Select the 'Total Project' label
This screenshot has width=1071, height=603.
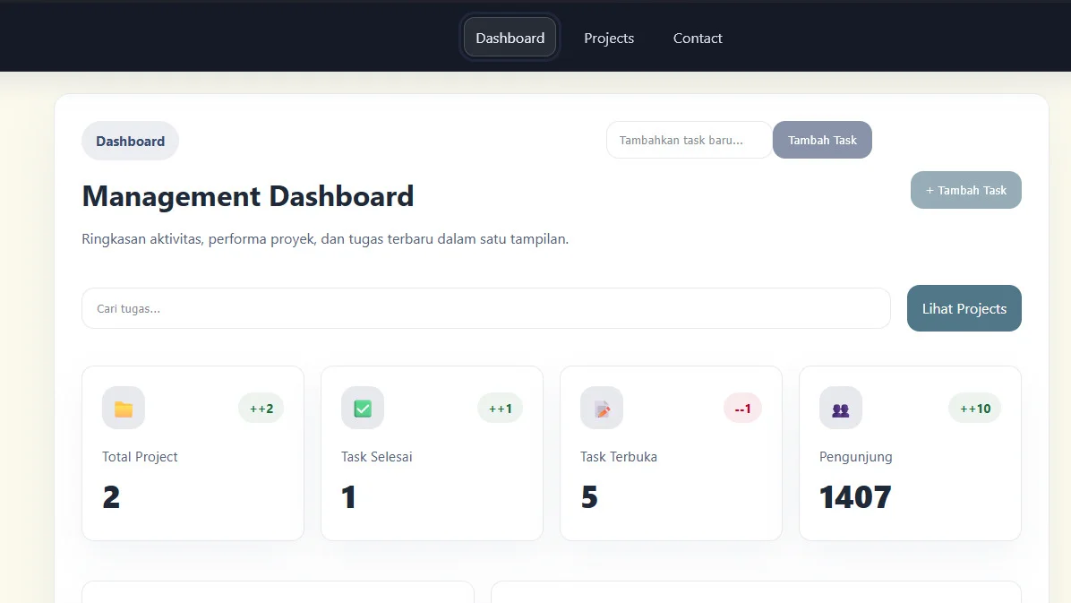[x=140, y=457]
